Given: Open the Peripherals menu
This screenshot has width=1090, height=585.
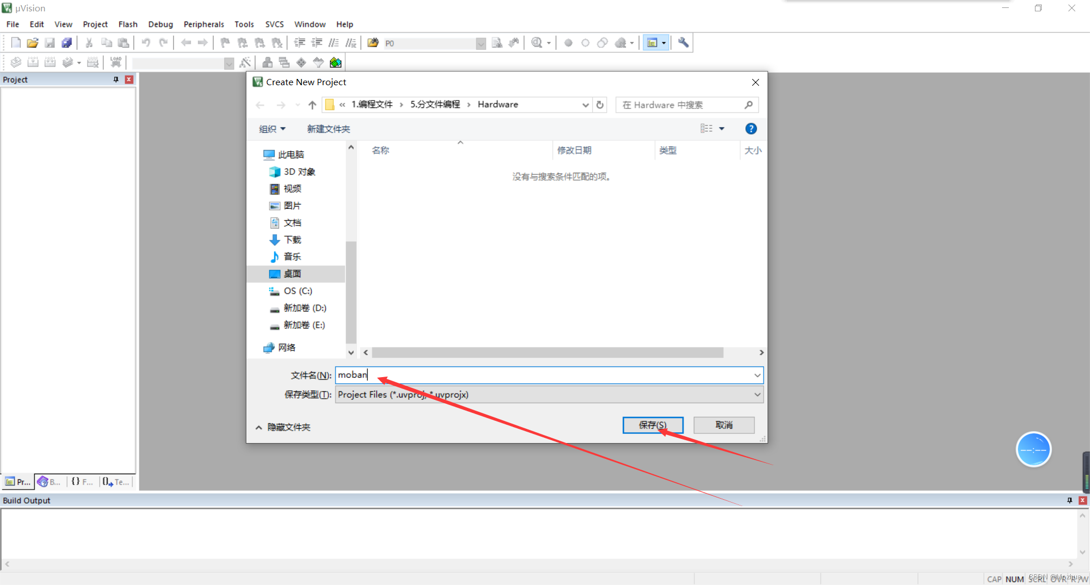Looking at the screenshot, I should coord(204,24).
